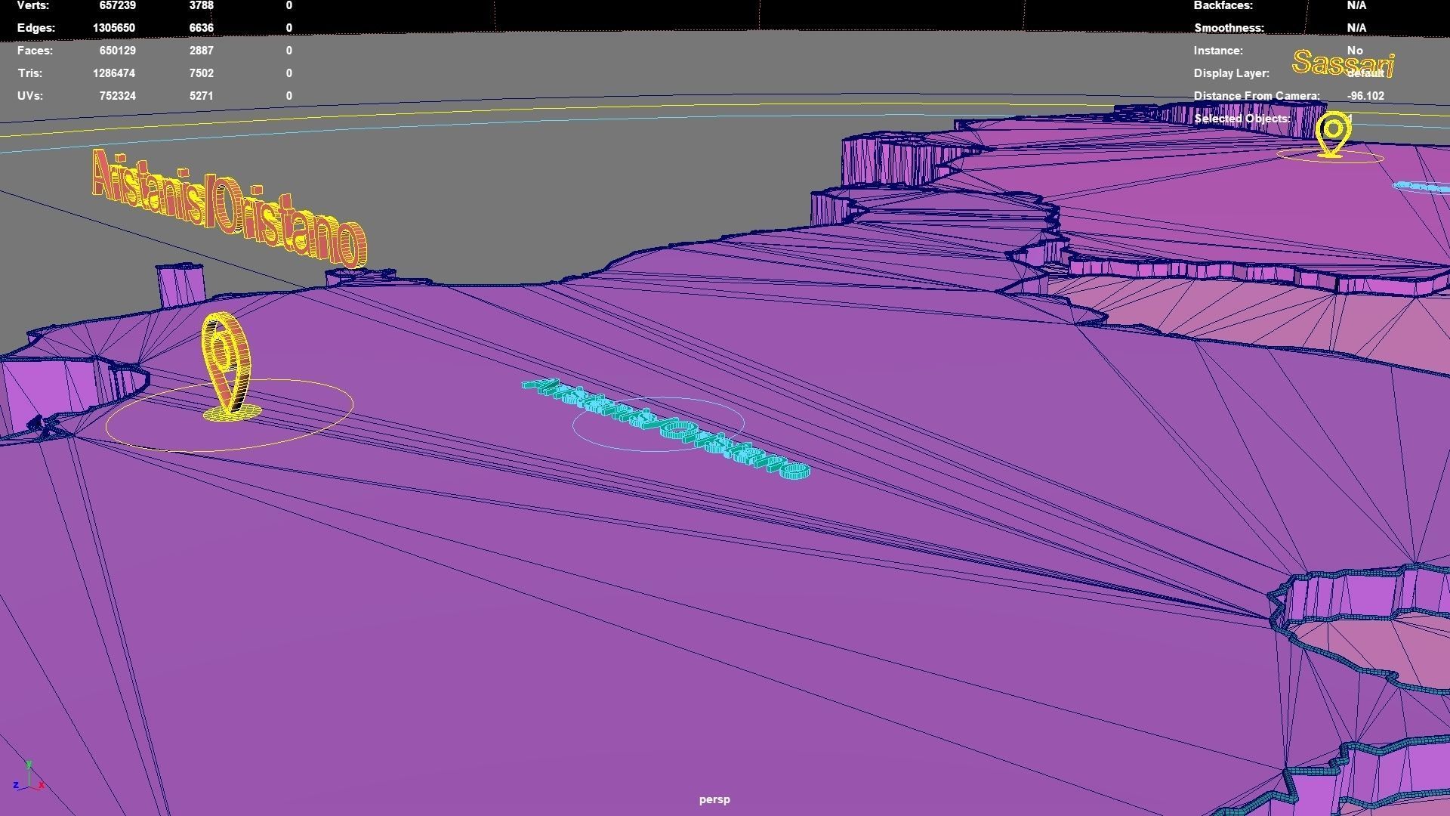Pick the cyan flat Oristano text label

pyautogui.click(x=665, y=428)
